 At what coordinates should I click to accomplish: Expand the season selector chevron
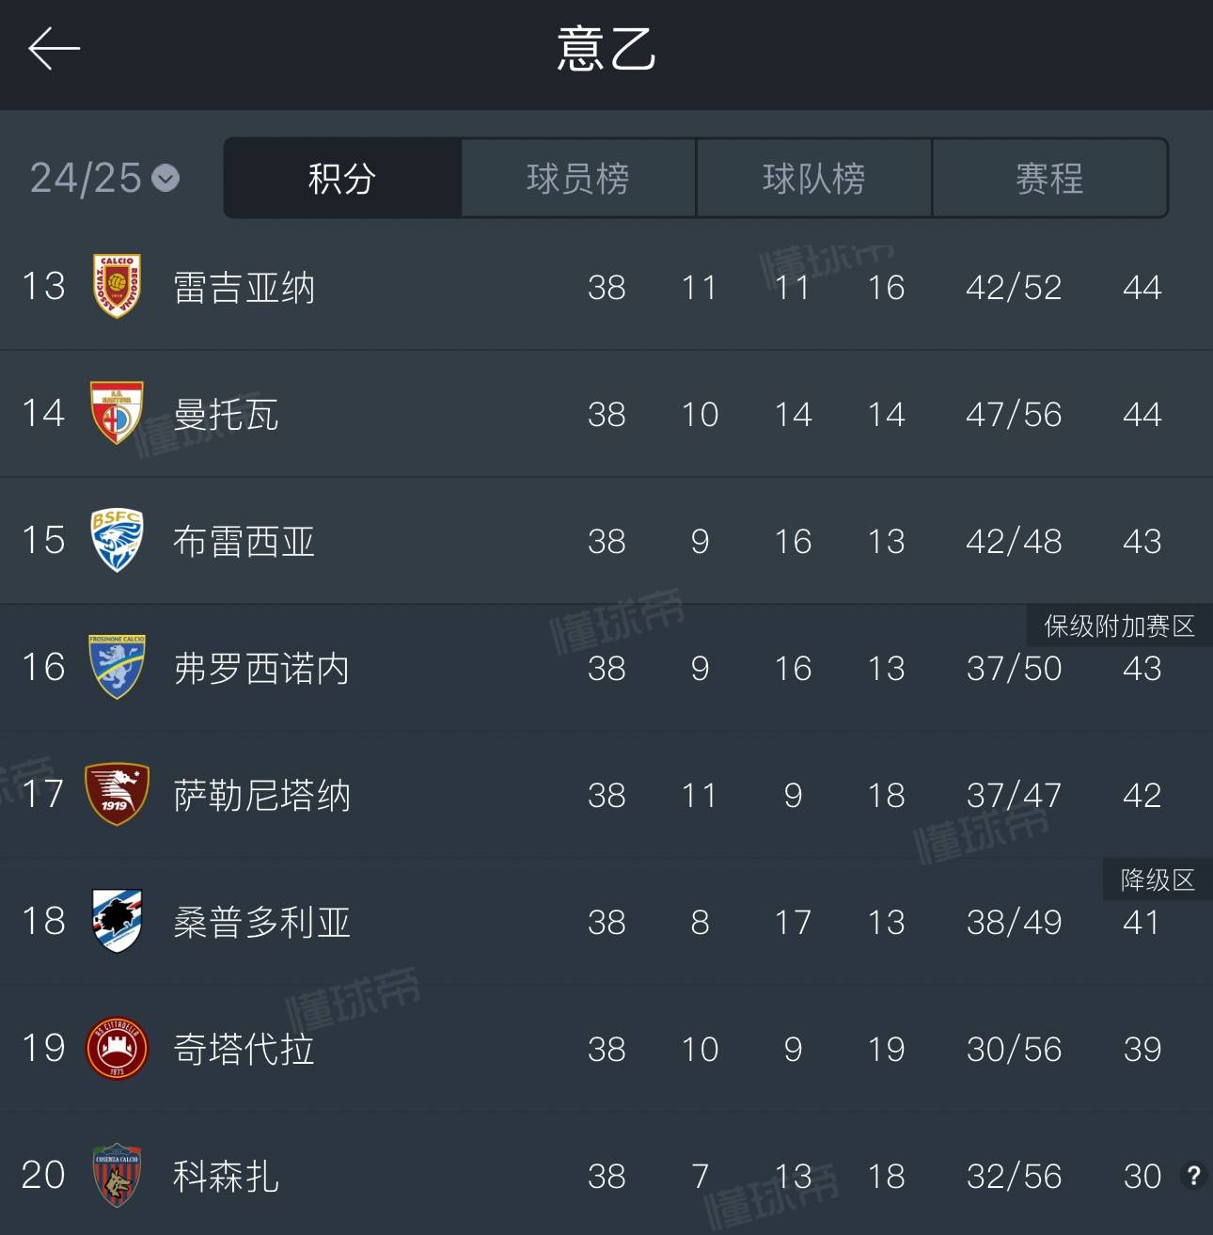(165, 179)
